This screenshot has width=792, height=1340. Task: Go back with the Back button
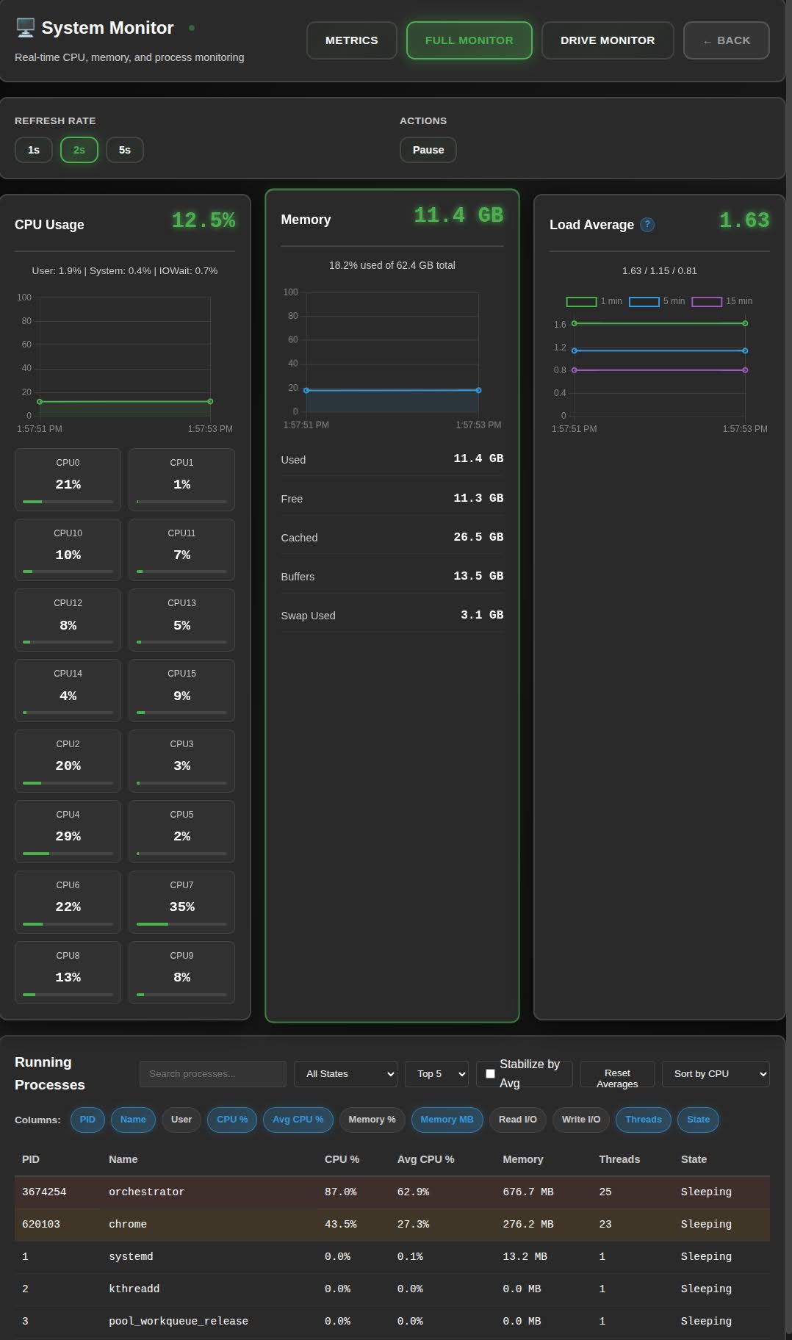(727, 40)
